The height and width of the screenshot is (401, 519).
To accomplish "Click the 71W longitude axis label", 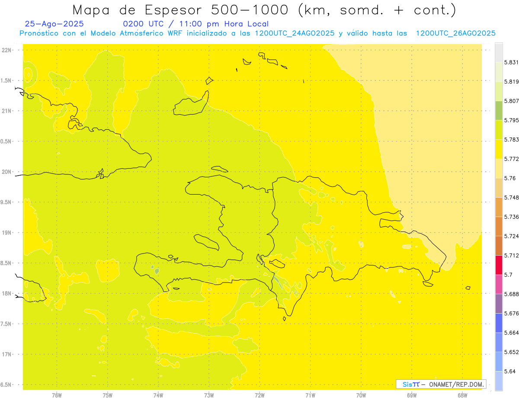I will click(x=310, y=395).
